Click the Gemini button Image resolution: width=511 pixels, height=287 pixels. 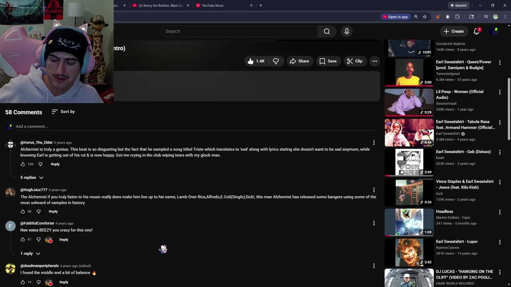click(x=458, y=5)
